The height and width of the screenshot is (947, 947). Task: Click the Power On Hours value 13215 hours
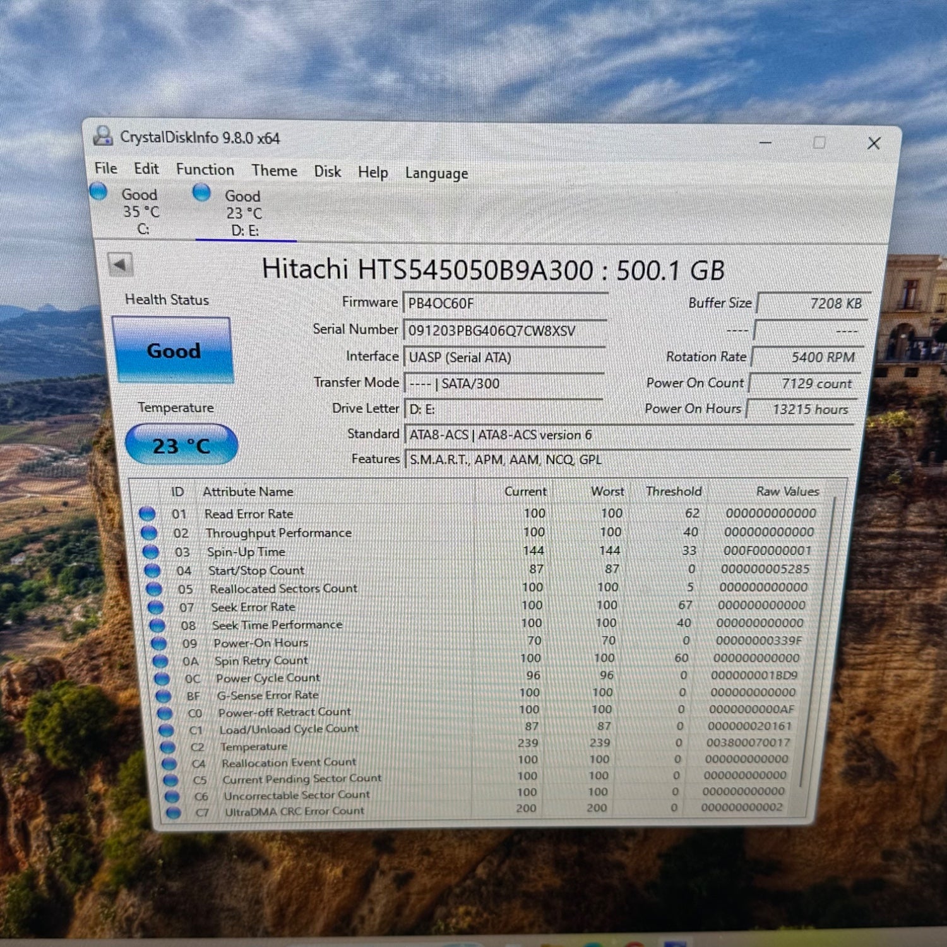tap(802, 409)
